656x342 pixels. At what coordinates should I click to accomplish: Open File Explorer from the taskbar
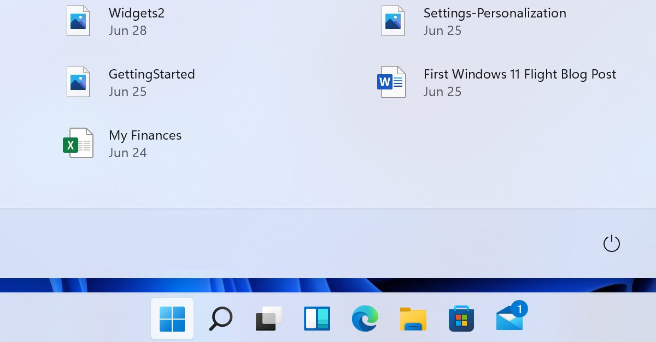[x=413, y=319]
